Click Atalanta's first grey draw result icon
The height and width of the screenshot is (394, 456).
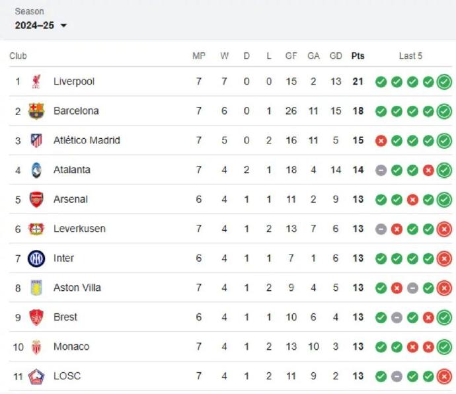point(381,171)
